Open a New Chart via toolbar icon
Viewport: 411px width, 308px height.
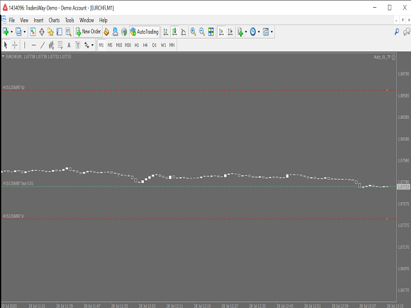tap(6, 31)
